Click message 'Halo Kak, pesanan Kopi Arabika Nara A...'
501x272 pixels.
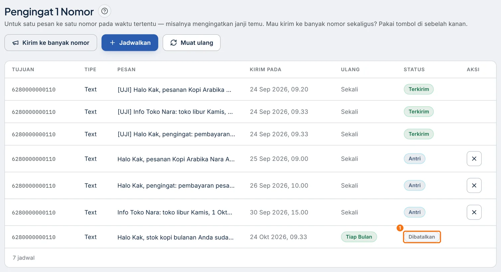pos(176,159)
